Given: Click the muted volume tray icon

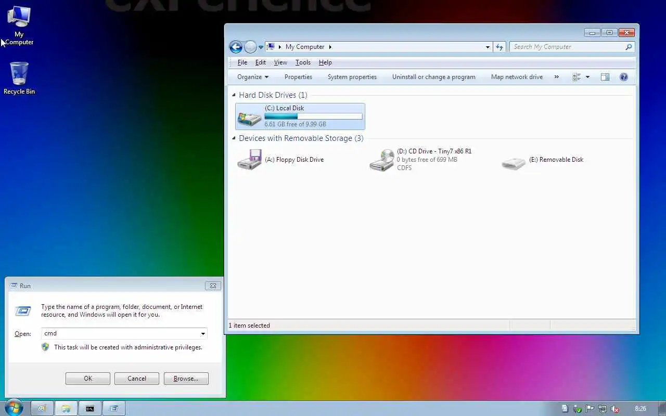Looking at the screenshot, I should pyautogui.click(x=615, y=409).
